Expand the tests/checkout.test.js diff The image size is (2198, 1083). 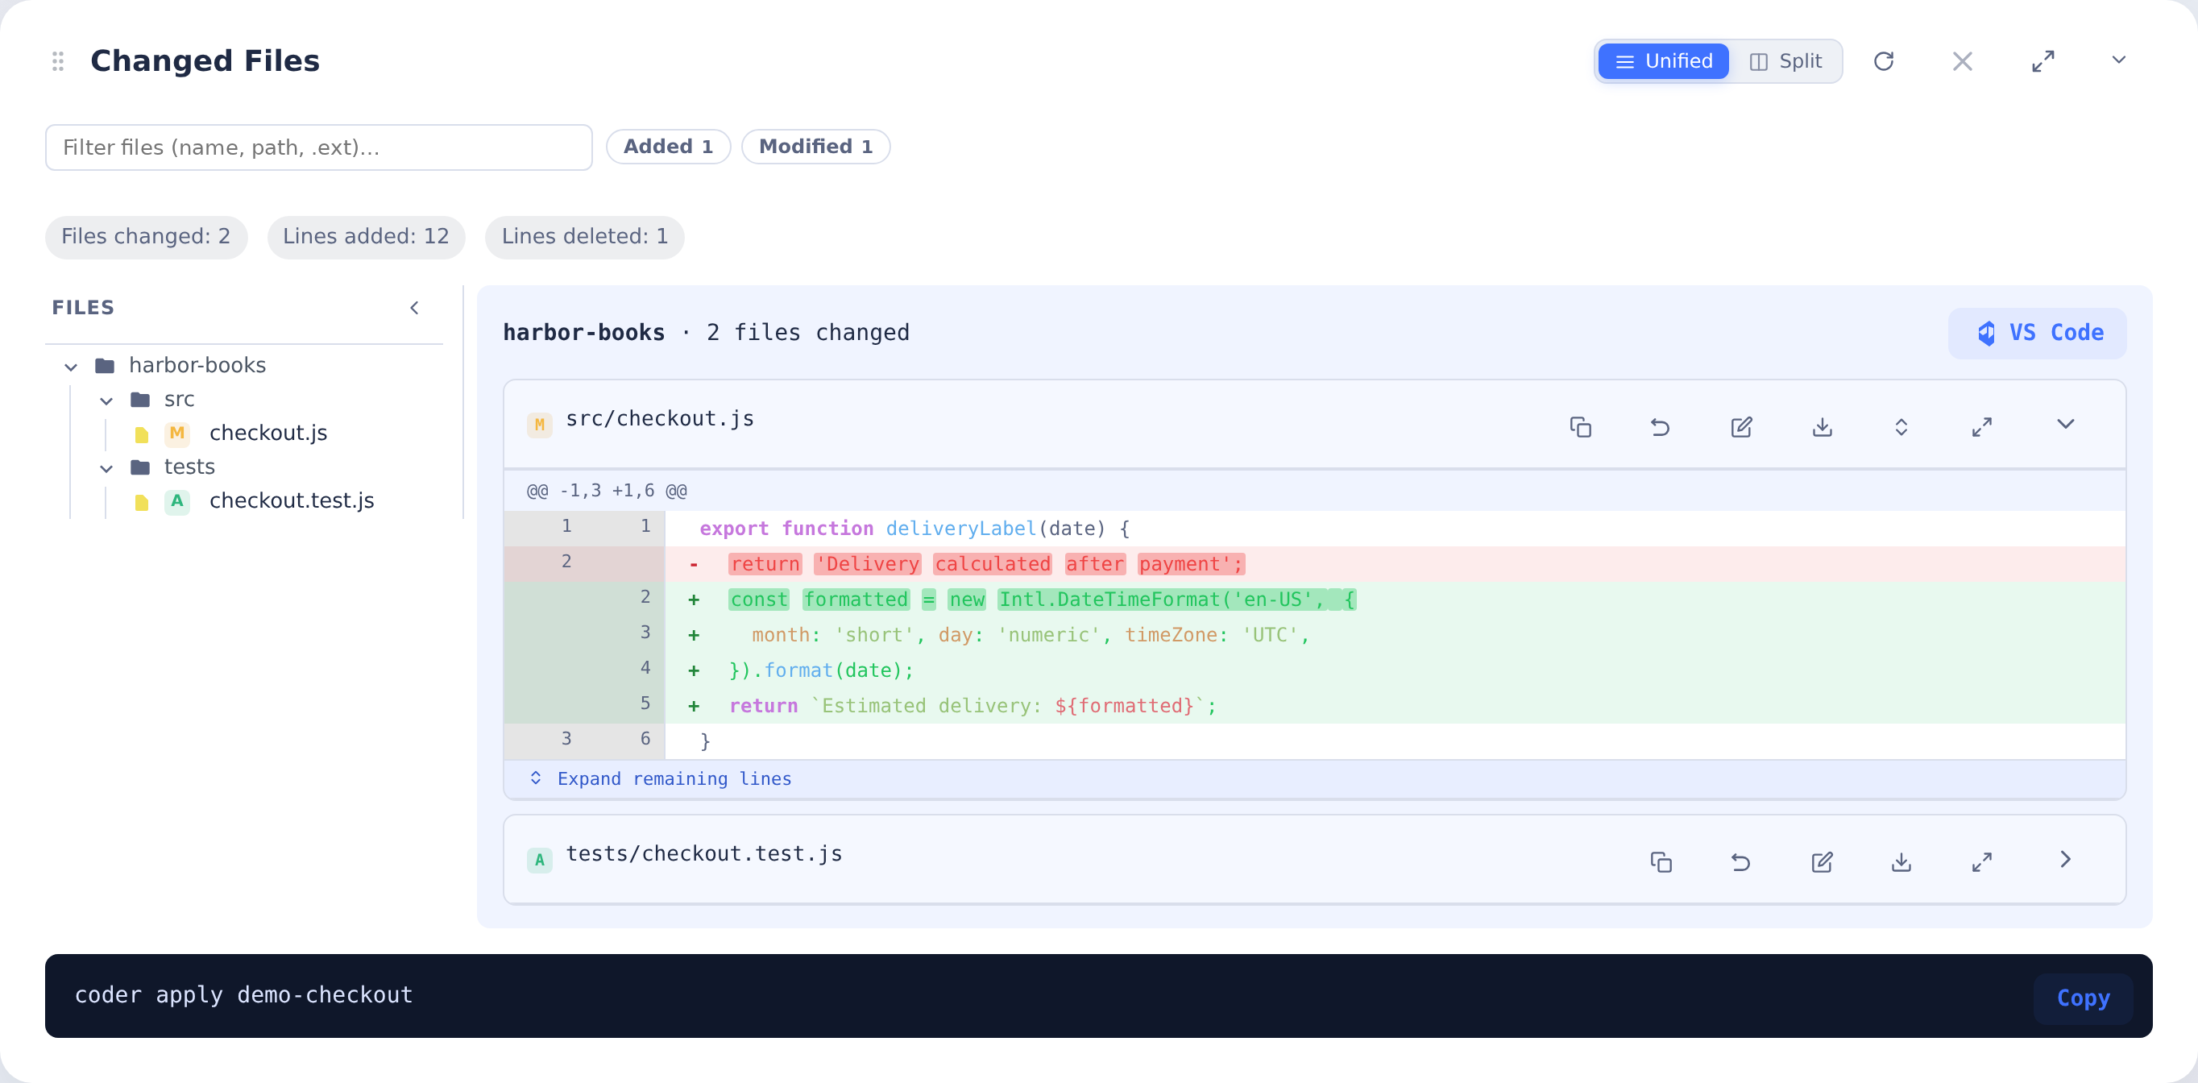point(2065,860)
